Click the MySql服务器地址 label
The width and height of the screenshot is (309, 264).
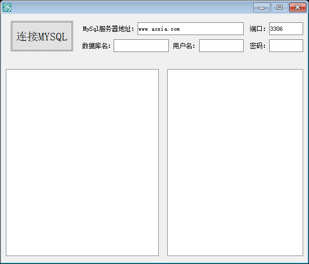tap(108, 29)
